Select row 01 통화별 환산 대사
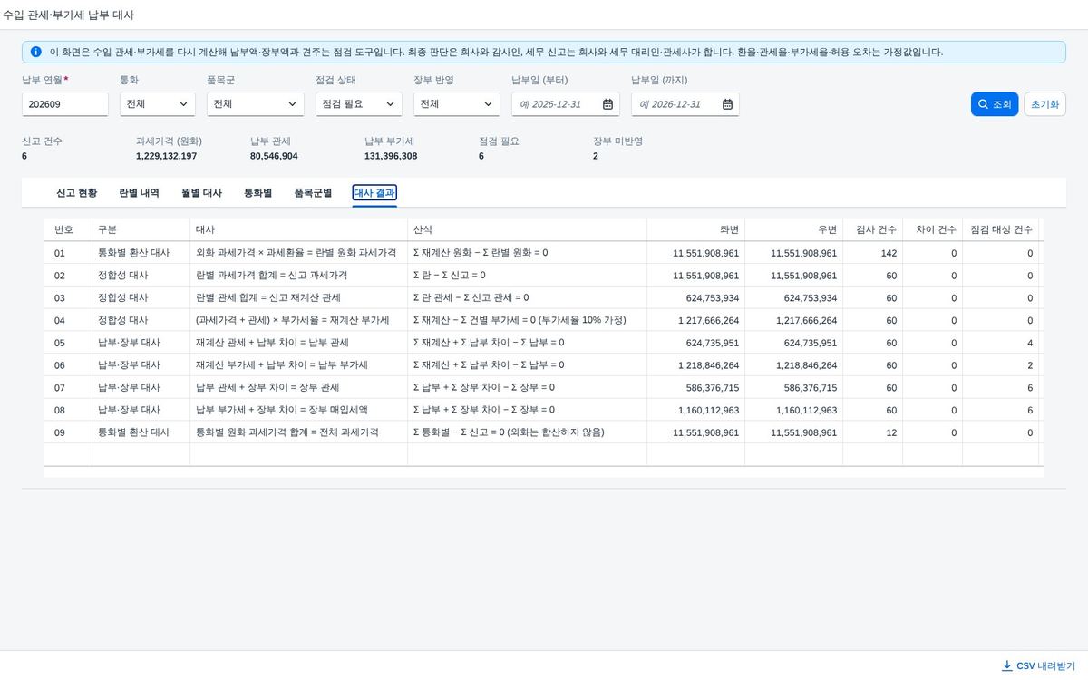 [x=544, y=253]
